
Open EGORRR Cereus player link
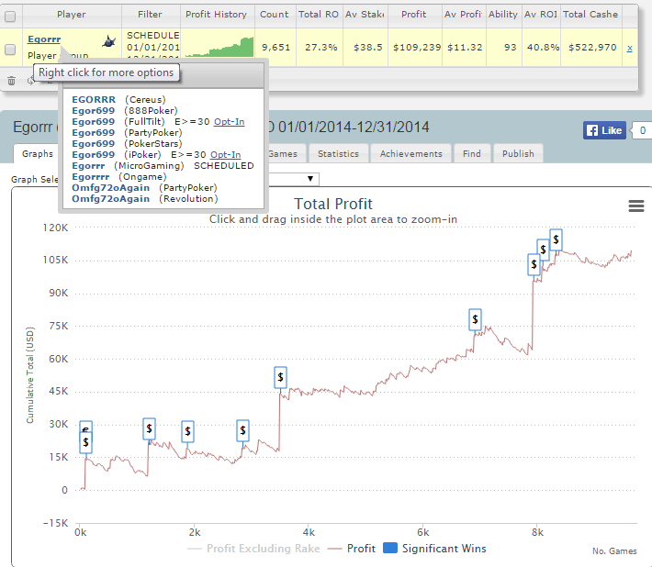[x=94, y=100]
